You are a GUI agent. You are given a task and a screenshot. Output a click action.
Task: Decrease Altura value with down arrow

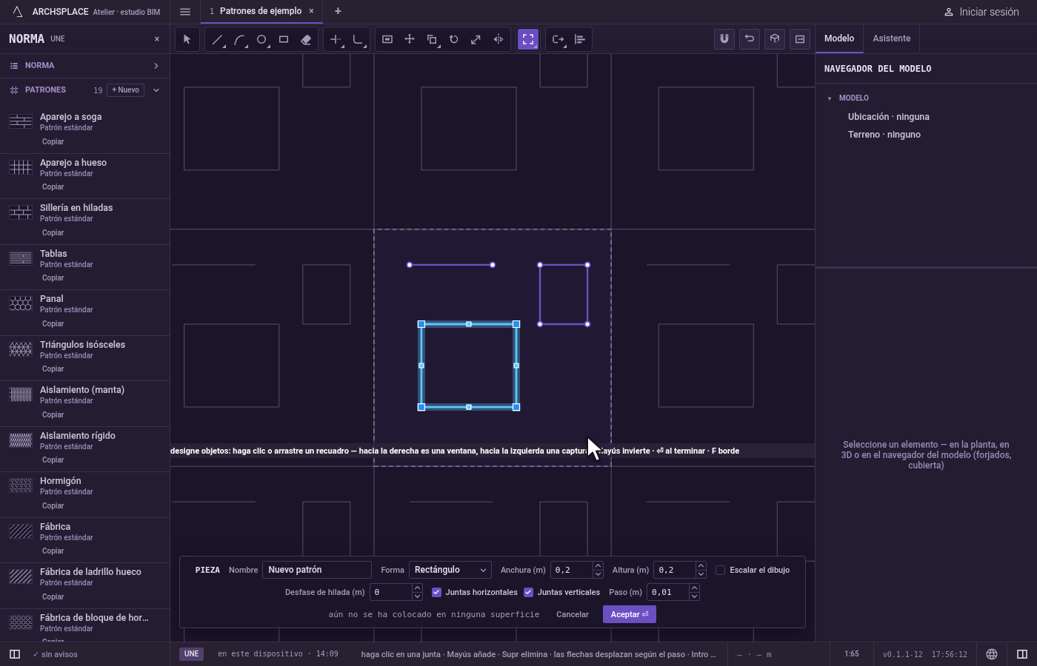click(701, 574)
